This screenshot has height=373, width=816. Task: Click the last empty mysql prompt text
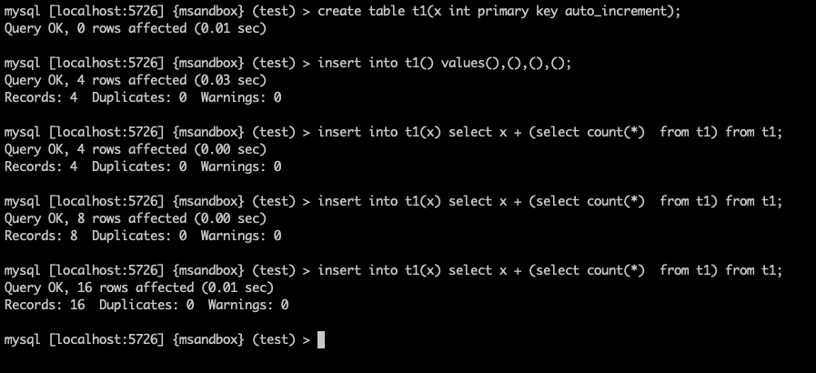155,339
